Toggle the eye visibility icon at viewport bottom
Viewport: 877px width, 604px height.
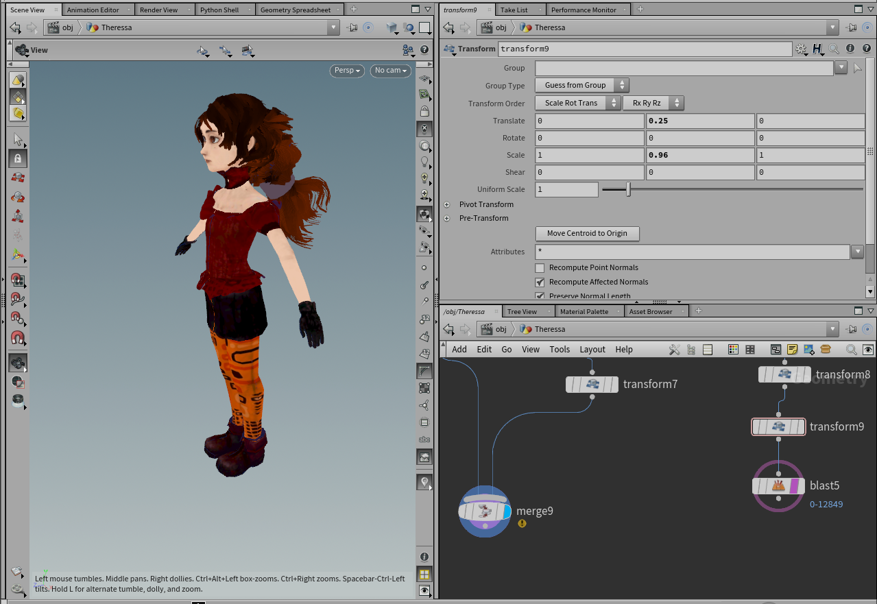[424, 590]
